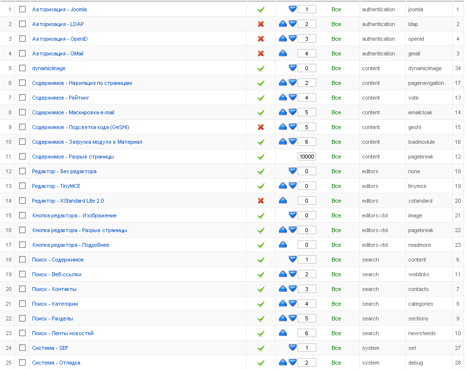Click the 'pagenavigation' file name cell

point(426,83)
